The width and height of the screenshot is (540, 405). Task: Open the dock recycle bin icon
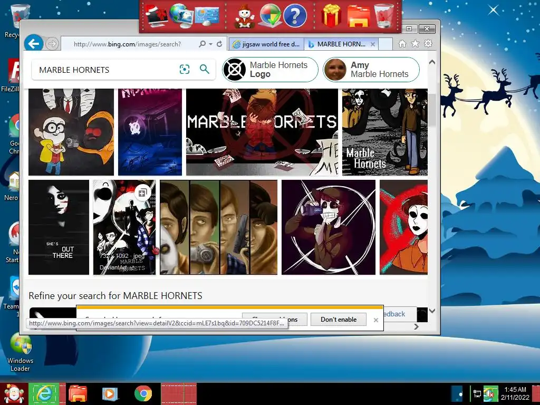pos(384,16)
